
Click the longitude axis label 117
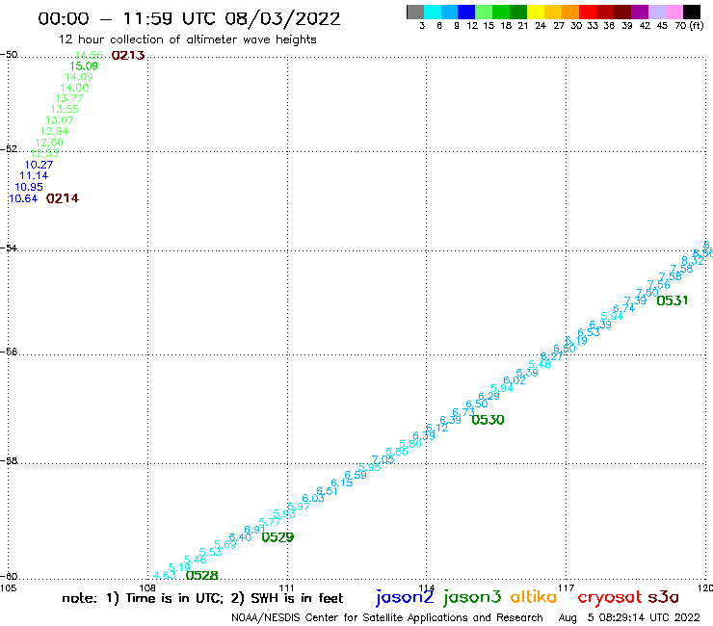point(566,588)
